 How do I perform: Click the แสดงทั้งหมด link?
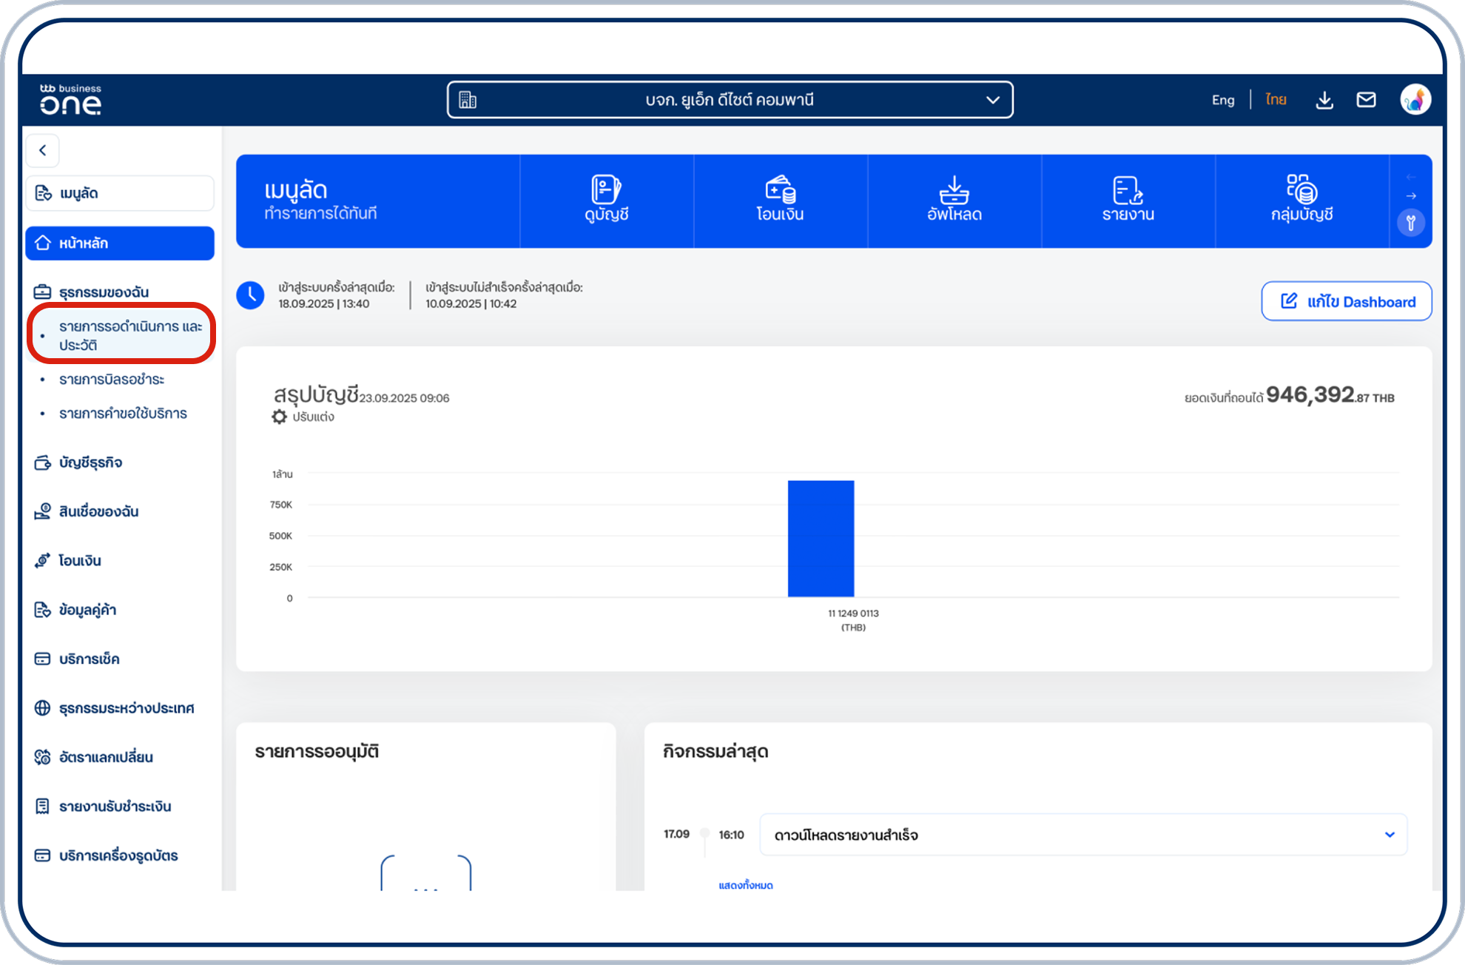click(x=745, y=885)
